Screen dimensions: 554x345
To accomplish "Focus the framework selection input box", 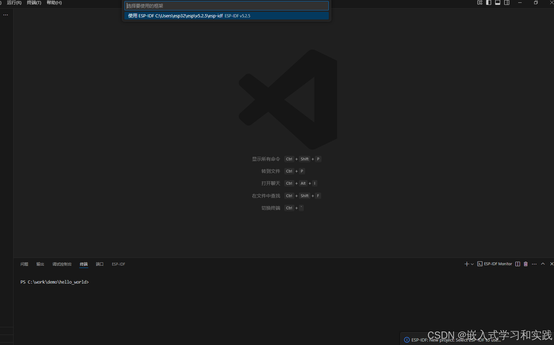I will click(x=226, y=6).
